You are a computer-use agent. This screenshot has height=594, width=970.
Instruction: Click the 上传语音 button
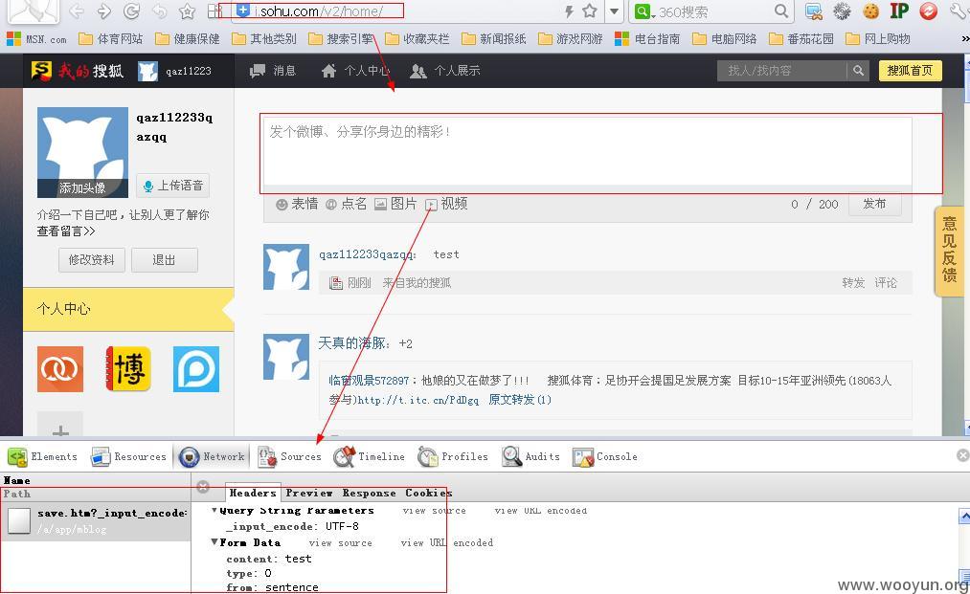pos(173,186)
